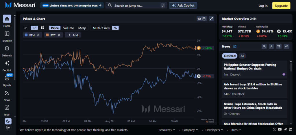296x135 pixels.
Task: Click the $4.14T Marketcap value
Action: [x=227, y=31]
